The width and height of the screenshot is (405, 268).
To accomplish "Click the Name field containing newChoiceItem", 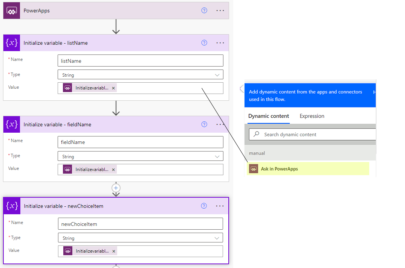I will pos(140,224).
